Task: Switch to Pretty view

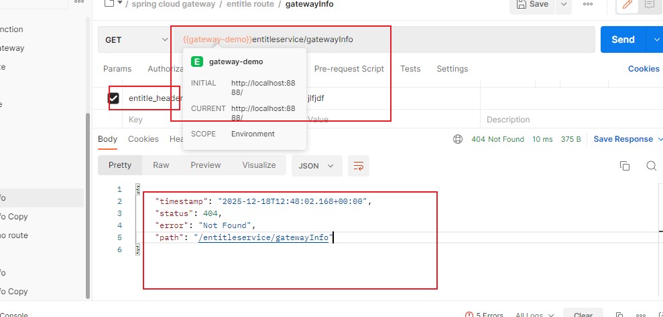Action: [x=120, y=165]
